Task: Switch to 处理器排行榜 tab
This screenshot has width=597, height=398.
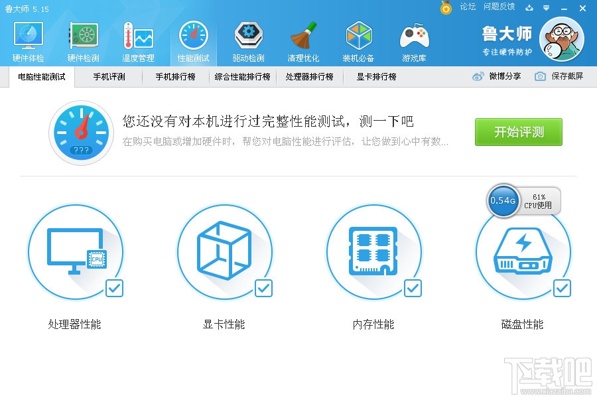Action: tap(310, 77)
